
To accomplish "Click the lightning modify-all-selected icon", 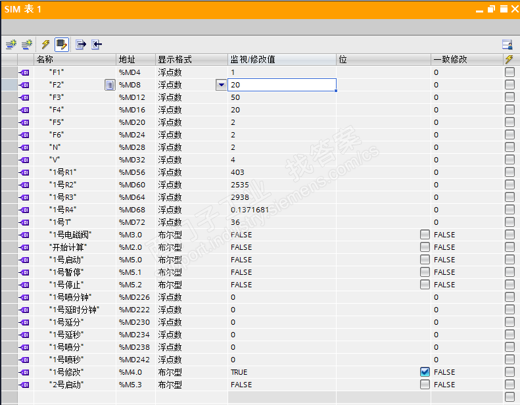I will coord(45,44).
